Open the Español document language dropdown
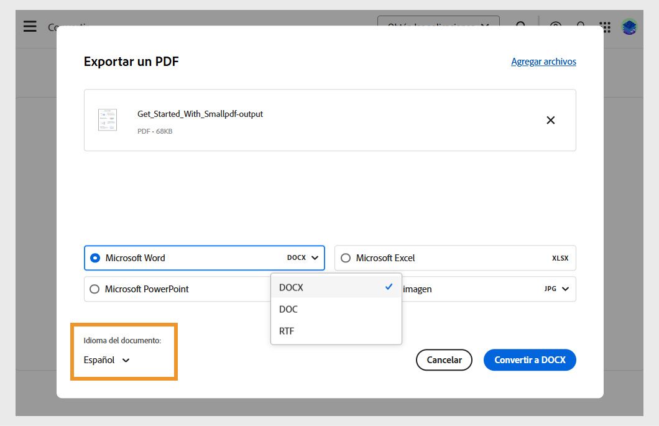The height and width of the screenshot is (426, 659). click(107, 360)
